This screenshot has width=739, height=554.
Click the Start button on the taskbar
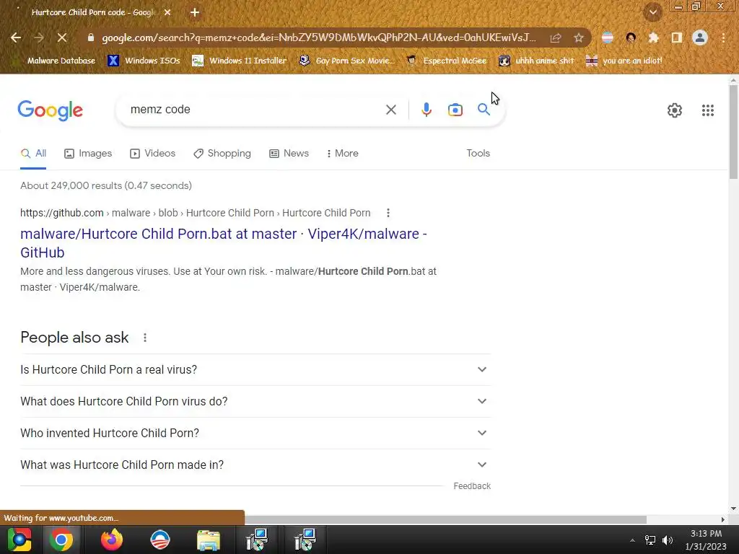pyautogui.click(x=19, y=540)
